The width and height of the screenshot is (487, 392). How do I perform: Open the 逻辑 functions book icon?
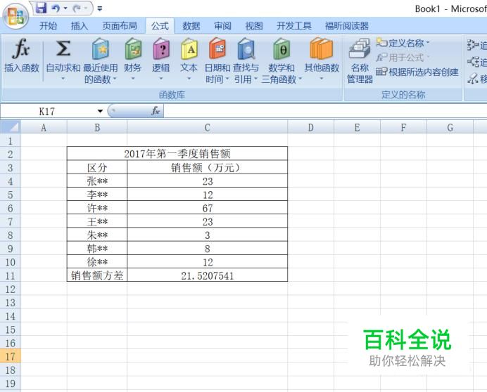point(161,49)
